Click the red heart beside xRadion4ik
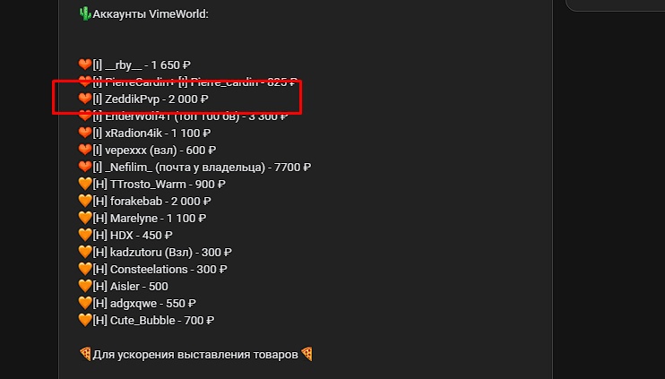This screenshot has height=379, width=665. [85, 133]
